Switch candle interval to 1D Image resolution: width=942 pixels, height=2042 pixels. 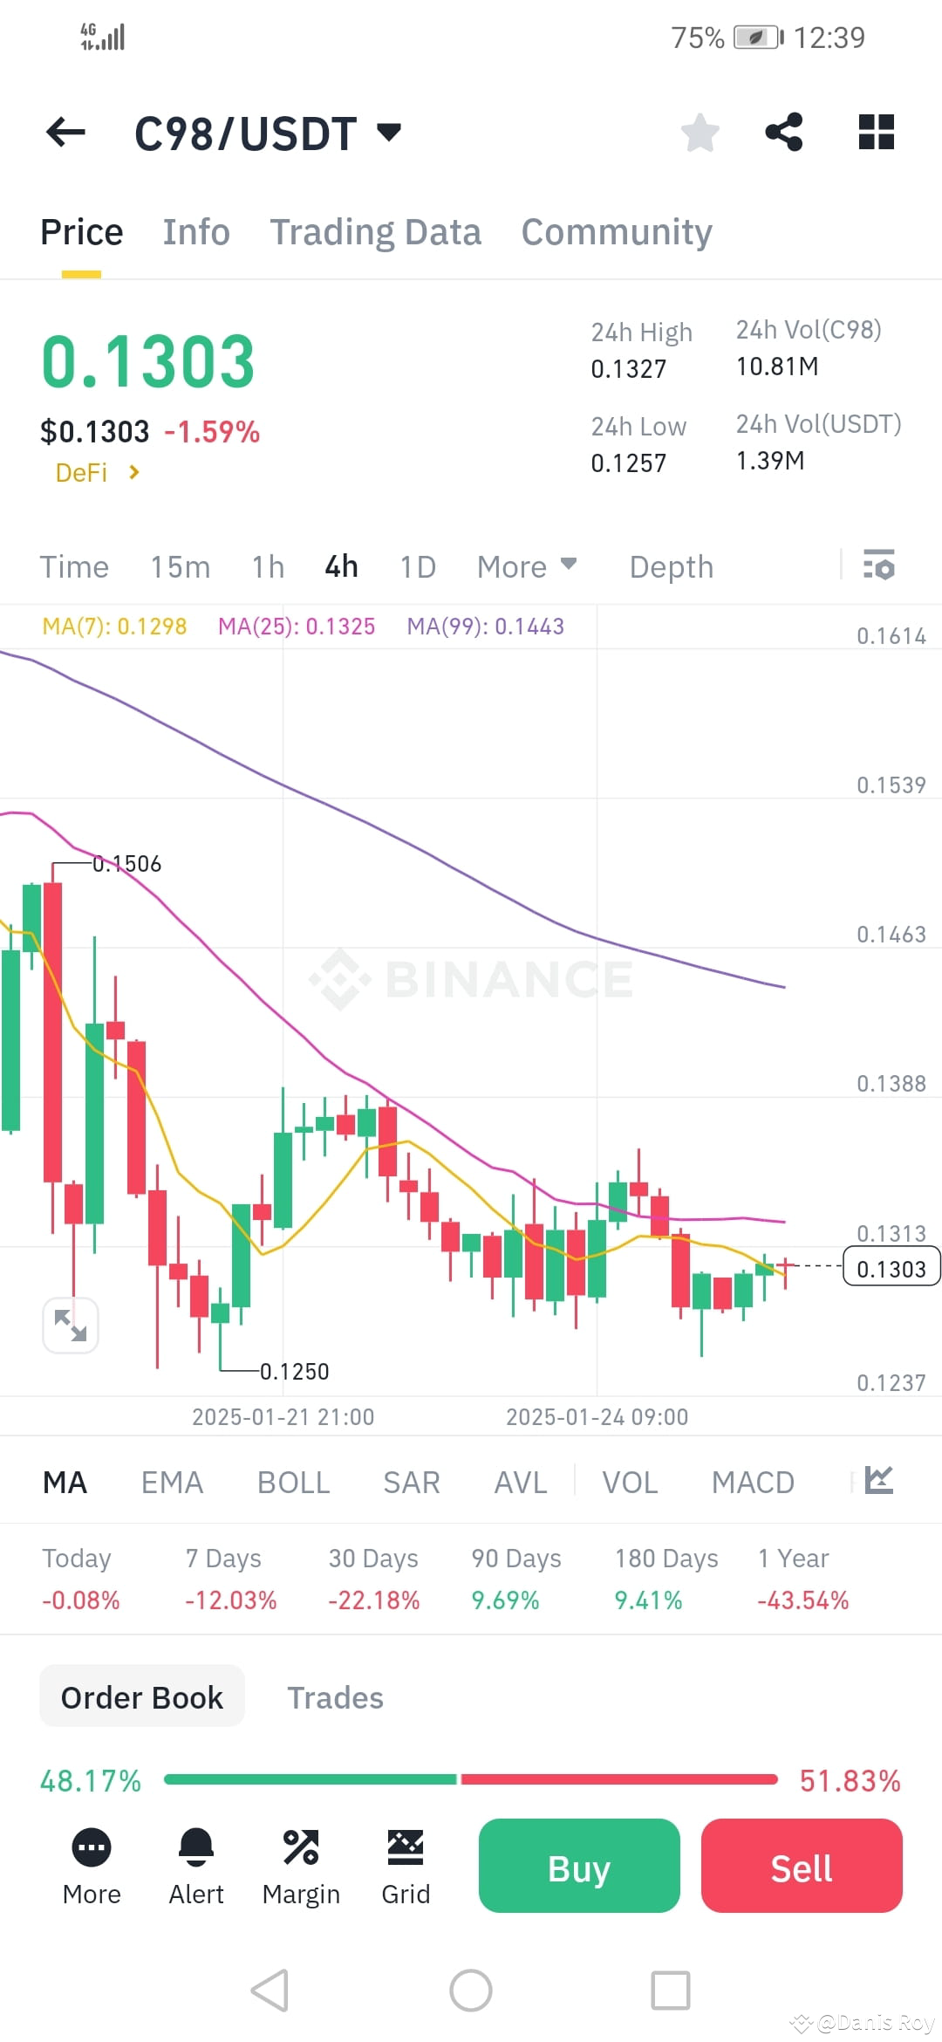[417, 566]
